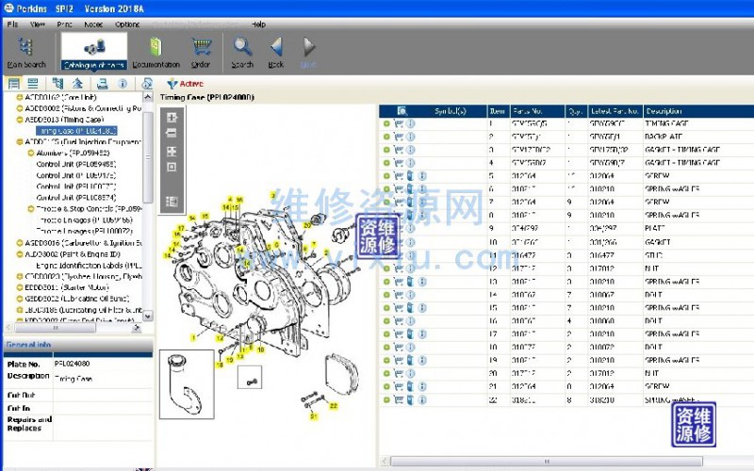
Task: Click the up-level arrows icon in small toolbar
Action: point(78,84)
